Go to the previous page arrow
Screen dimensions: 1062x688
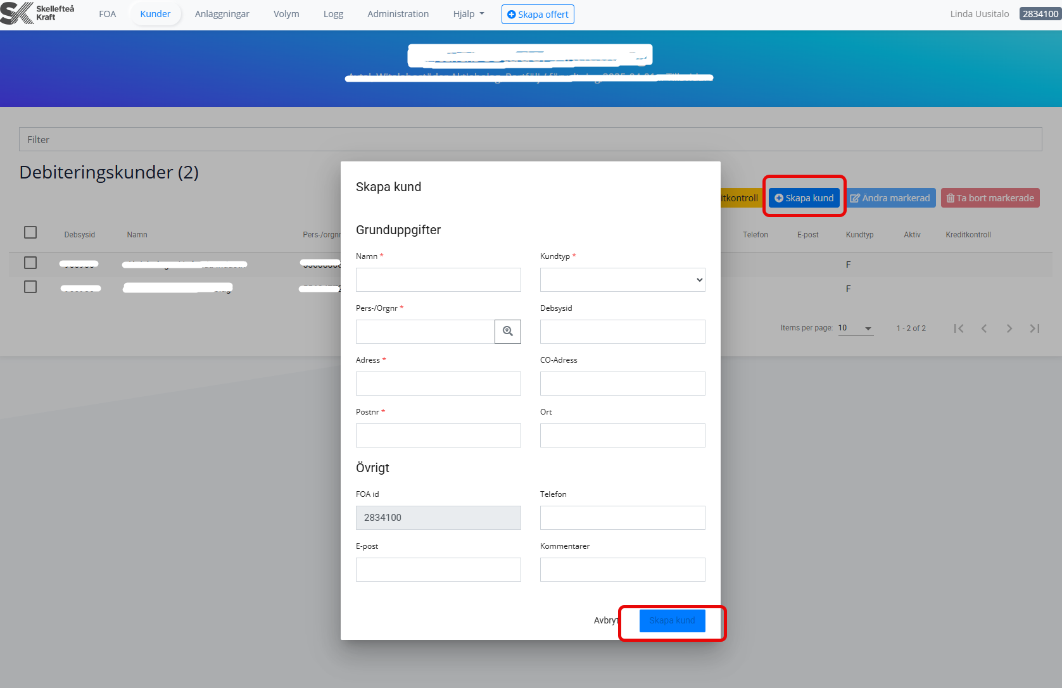984,328
